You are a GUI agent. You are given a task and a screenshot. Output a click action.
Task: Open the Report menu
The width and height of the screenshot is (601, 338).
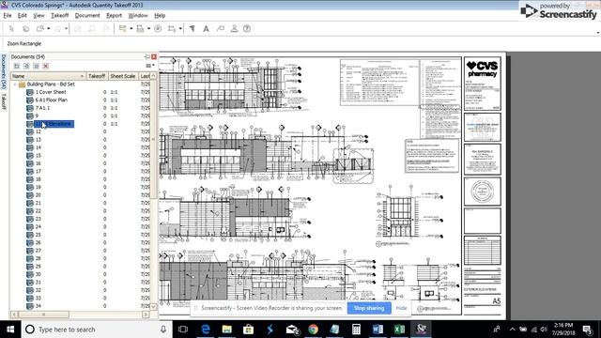[114, 15]
